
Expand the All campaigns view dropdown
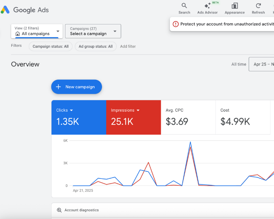[58, 31]
